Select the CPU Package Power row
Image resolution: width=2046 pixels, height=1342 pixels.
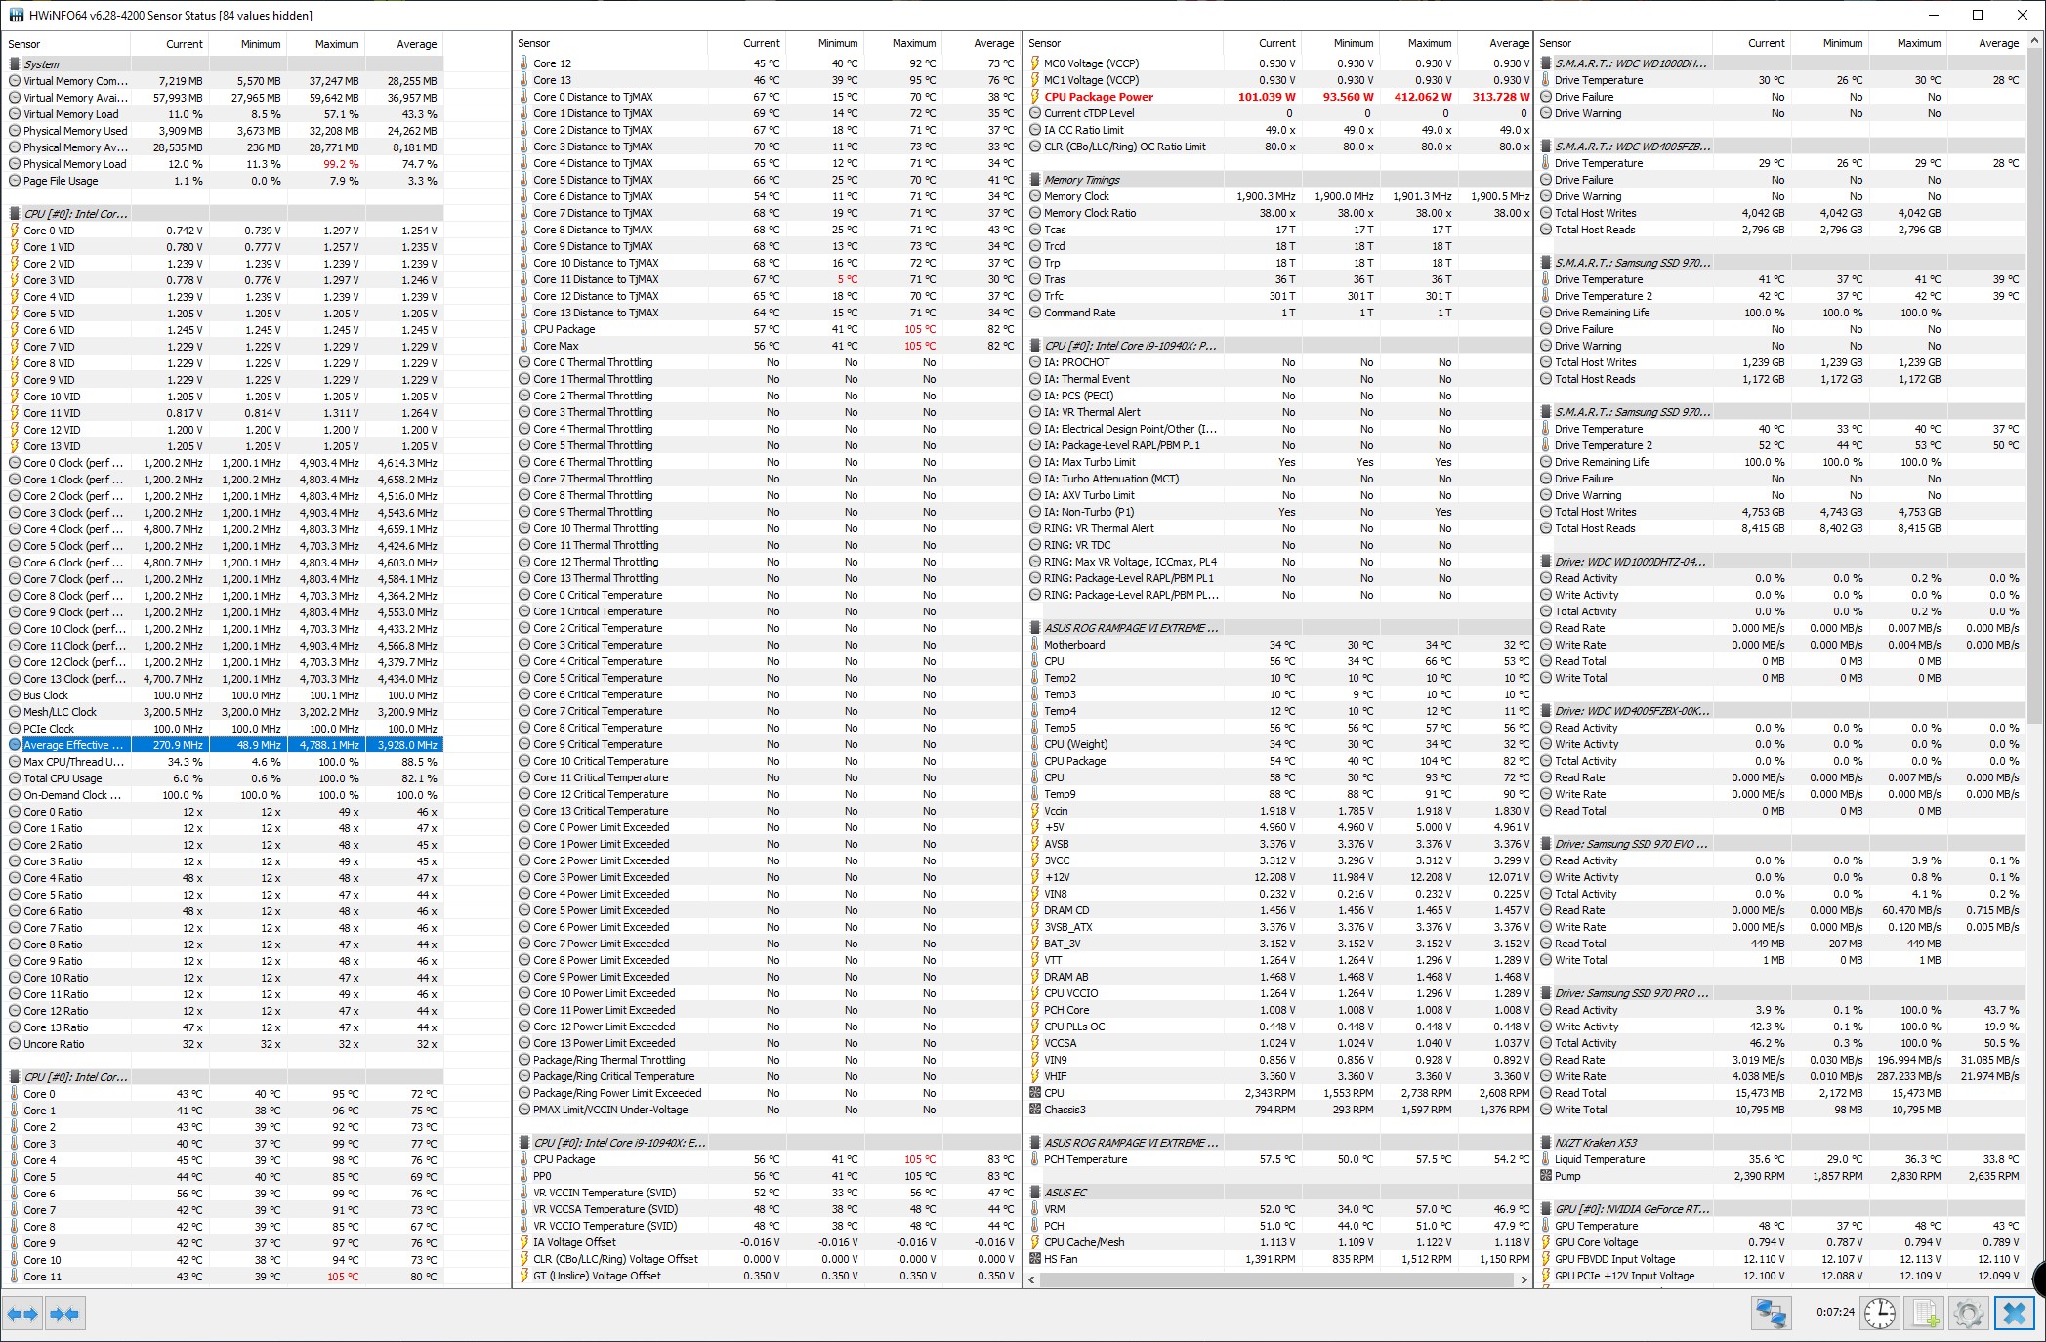coord(1098,97)
